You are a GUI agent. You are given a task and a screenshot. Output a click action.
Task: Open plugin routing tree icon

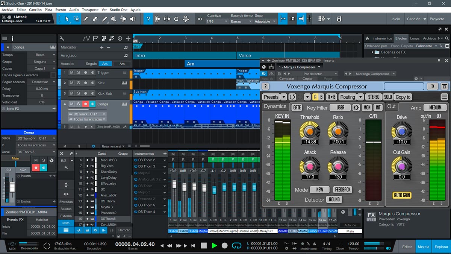(x=271, y=67)
